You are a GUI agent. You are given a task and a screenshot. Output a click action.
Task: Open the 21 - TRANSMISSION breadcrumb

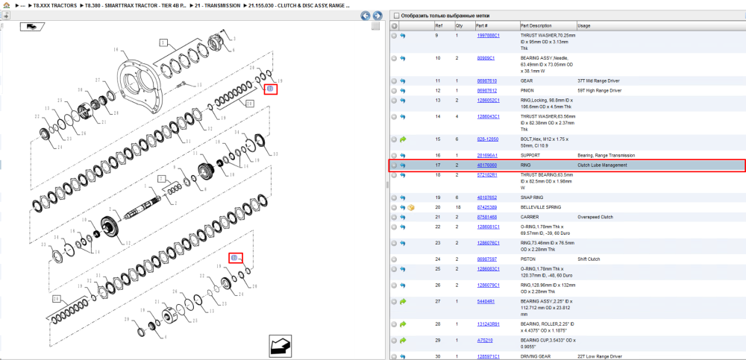pos(218,6)
